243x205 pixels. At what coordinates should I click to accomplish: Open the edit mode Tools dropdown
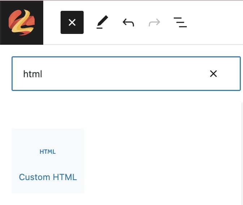(x=102, y=23)
